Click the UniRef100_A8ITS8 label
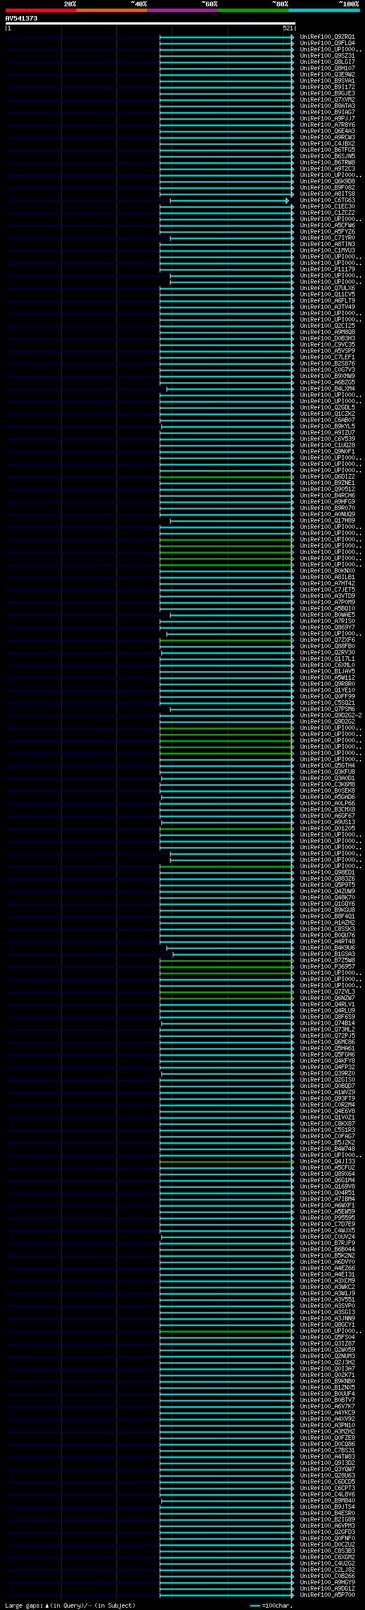This screenshot has width=365, height=1610. click(x=327, y=194)
